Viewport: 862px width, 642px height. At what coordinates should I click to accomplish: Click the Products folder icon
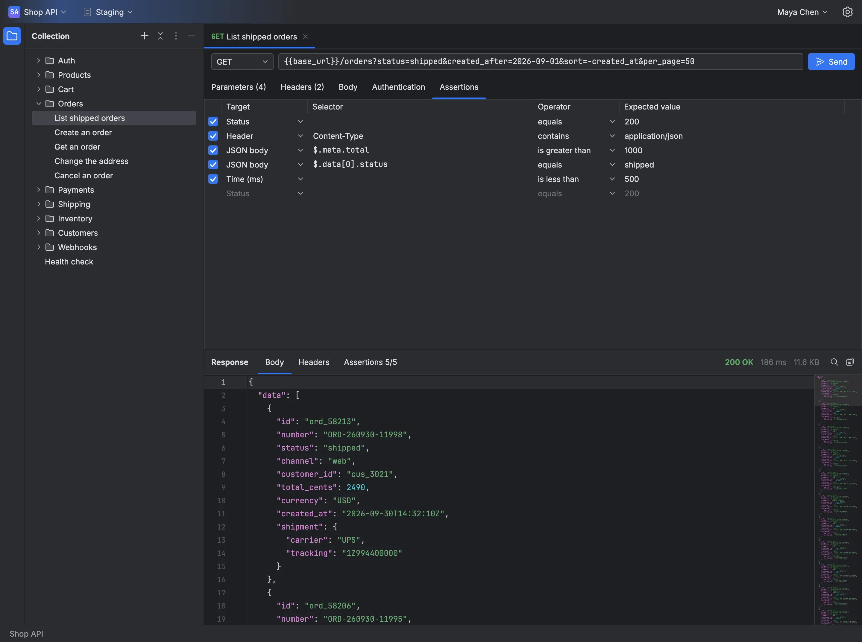[x=50, y=75]
